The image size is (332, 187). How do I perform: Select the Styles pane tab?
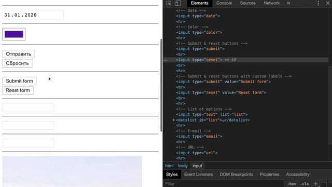tap(172, 175)
